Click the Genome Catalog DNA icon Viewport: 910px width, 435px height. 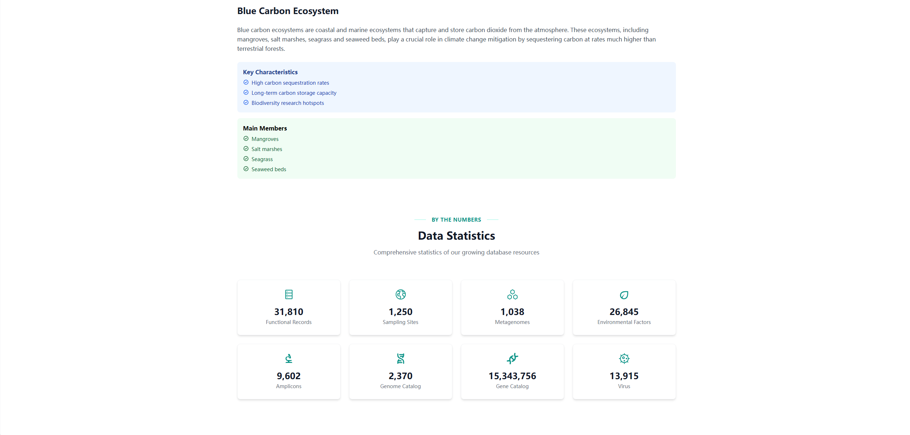tap(400, 359)
